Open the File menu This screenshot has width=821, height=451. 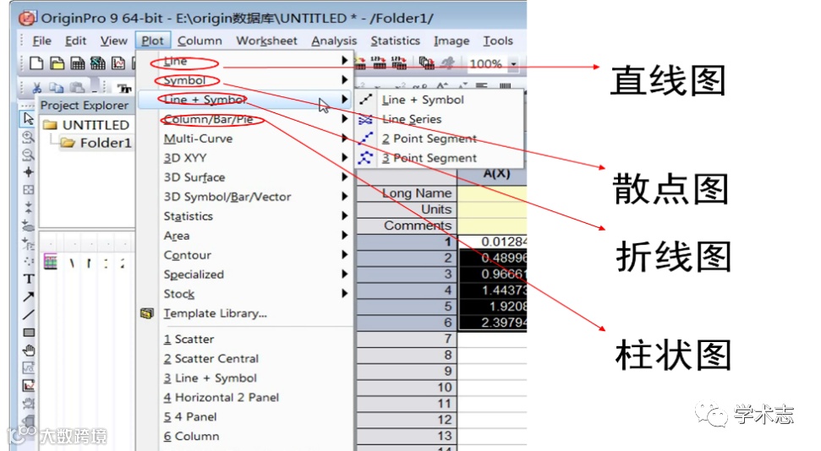pyautogui.click(x=41, y=41)
